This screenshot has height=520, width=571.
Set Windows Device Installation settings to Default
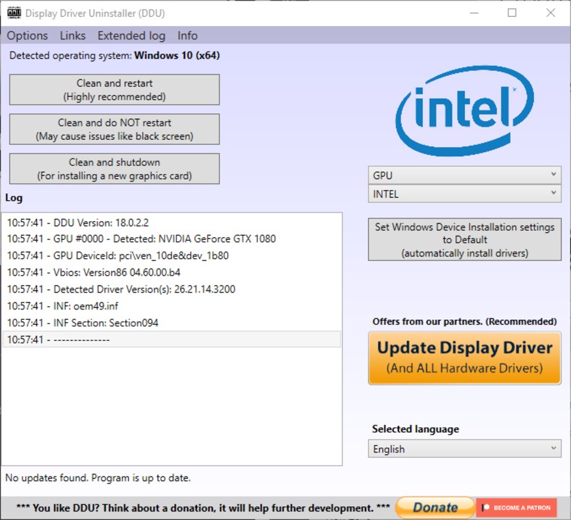[464, 240]
